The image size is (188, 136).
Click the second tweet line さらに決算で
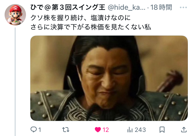coord(90,27)
